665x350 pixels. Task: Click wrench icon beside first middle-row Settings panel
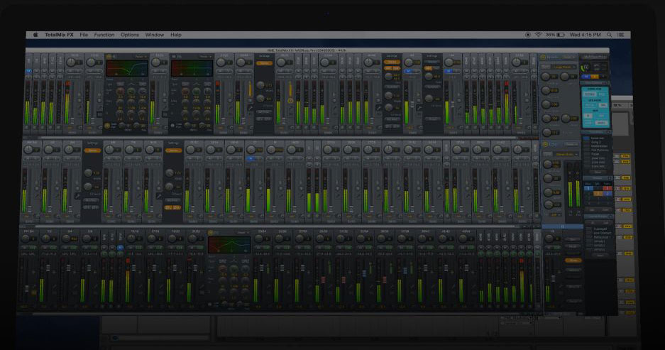pyautogui.click(x=77, y=196)
